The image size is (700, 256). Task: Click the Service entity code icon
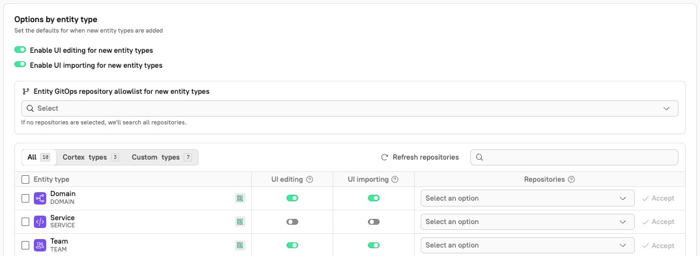click(x=40, y=221)
